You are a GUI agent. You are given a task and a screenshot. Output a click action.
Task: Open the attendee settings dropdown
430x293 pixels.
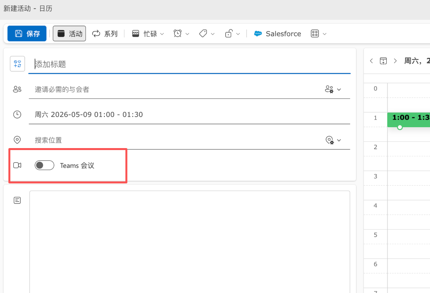[x=333, y=89]
